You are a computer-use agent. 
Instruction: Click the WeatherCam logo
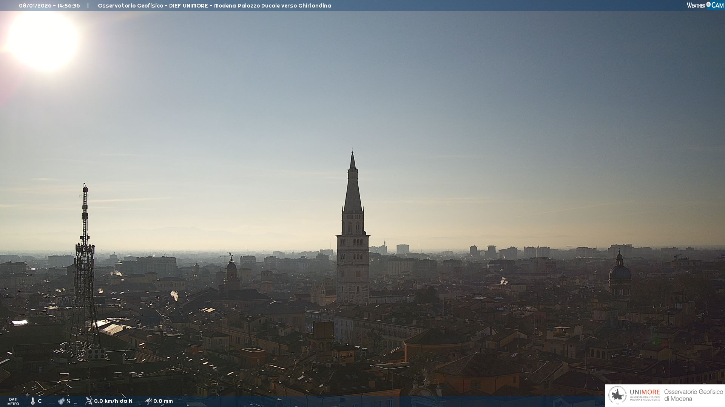705,5
